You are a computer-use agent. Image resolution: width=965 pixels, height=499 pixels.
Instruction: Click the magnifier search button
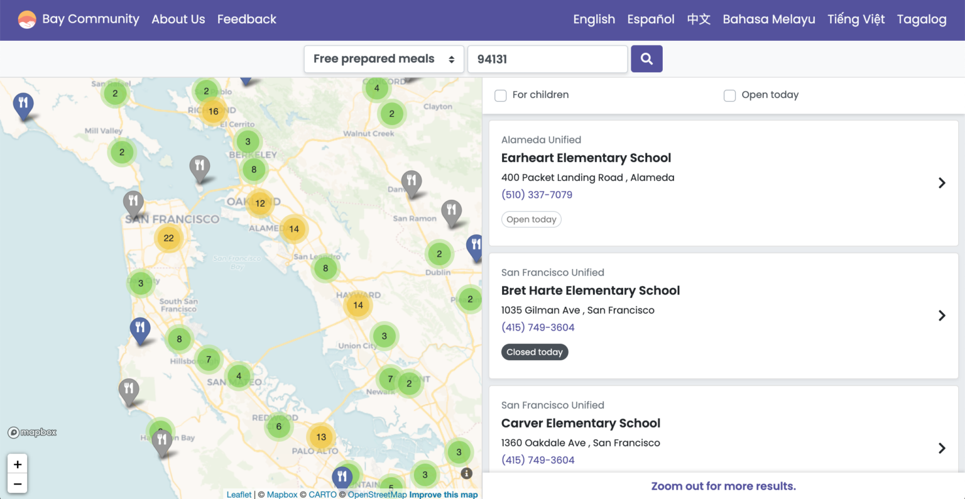646,59
